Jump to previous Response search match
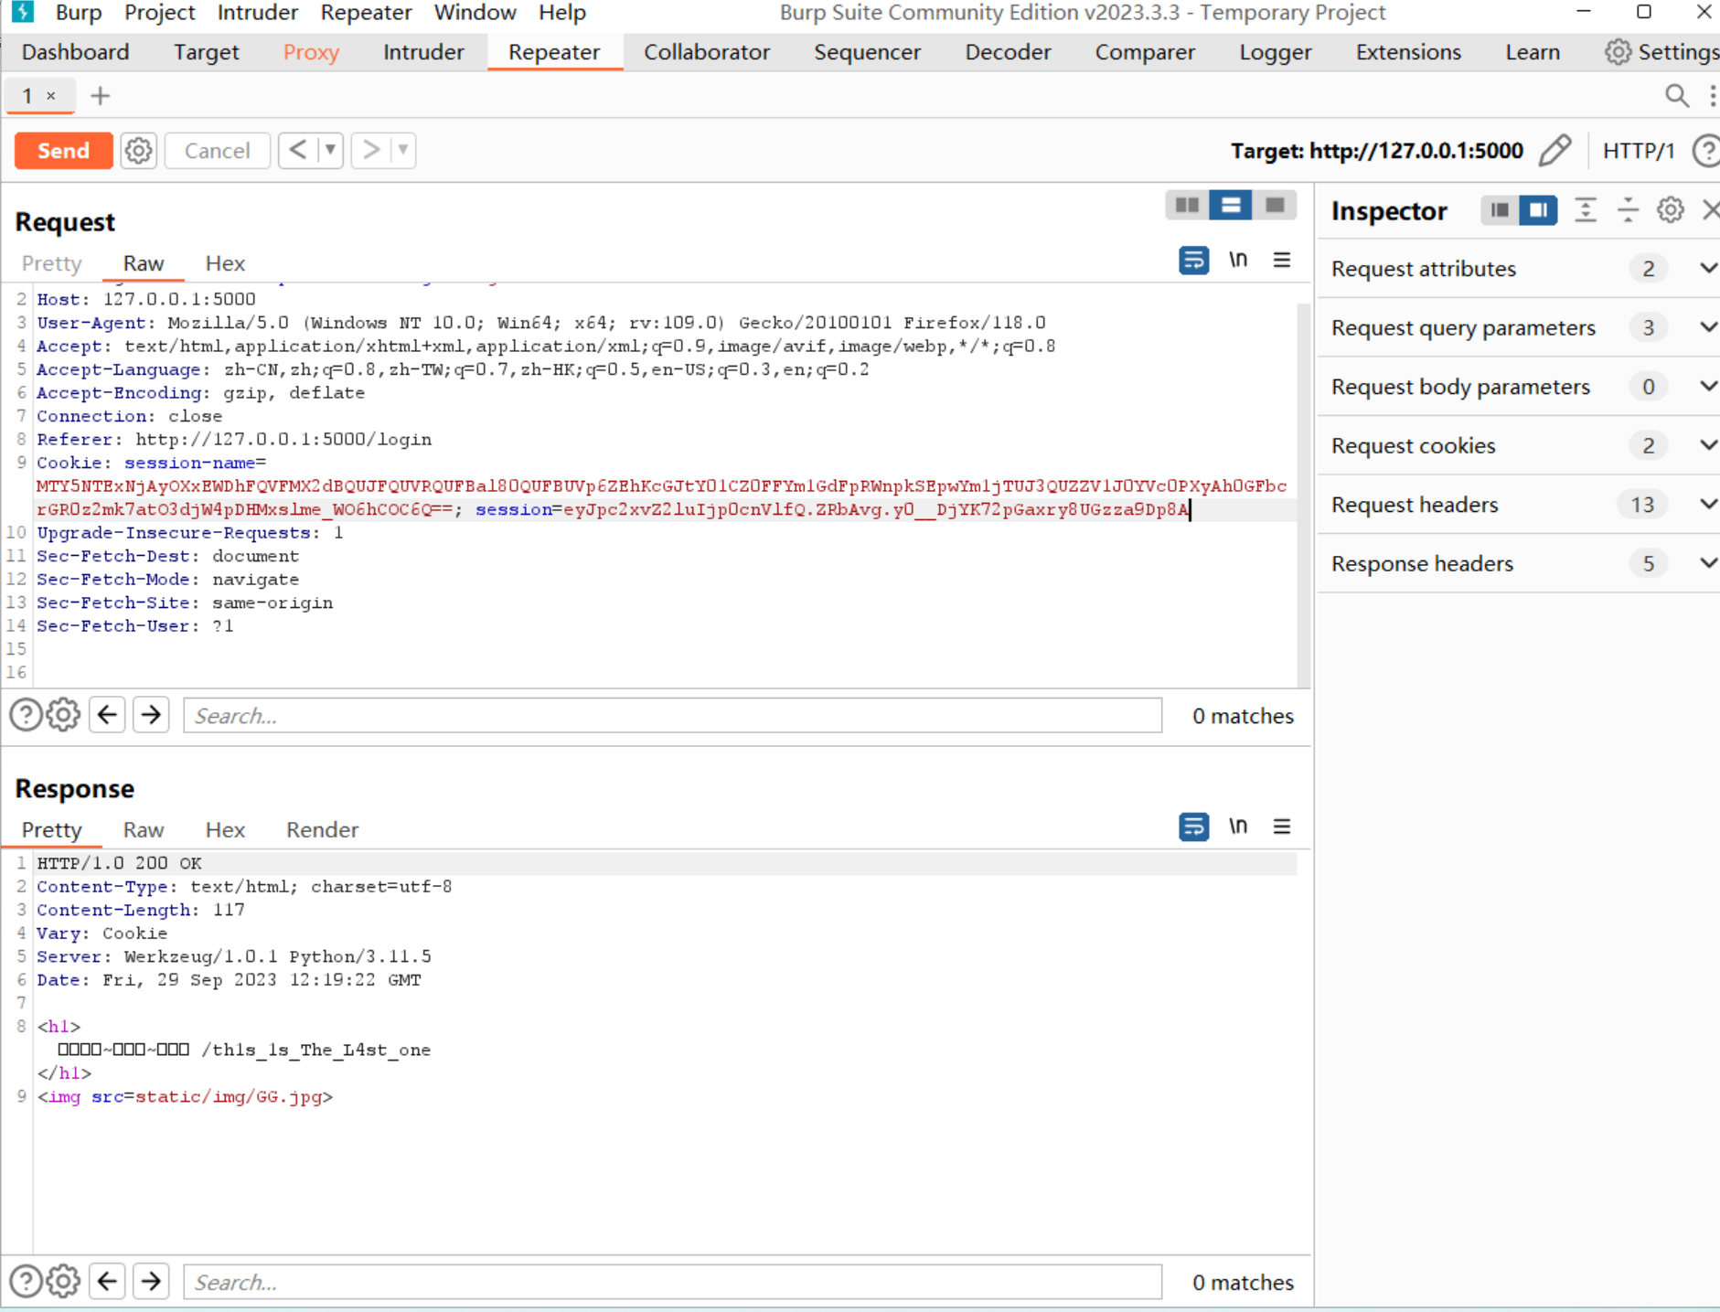This screenshot has height=1312, width=1720. point(107,1282)
